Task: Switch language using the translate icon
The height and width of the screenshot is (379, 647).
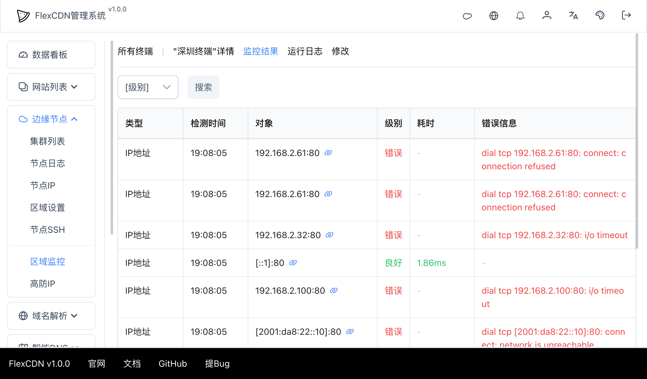Action: 573,15
